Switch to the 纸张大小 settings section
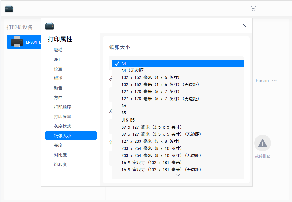The image size is (292, 202). pyautogui.click(x=71, y=135)
